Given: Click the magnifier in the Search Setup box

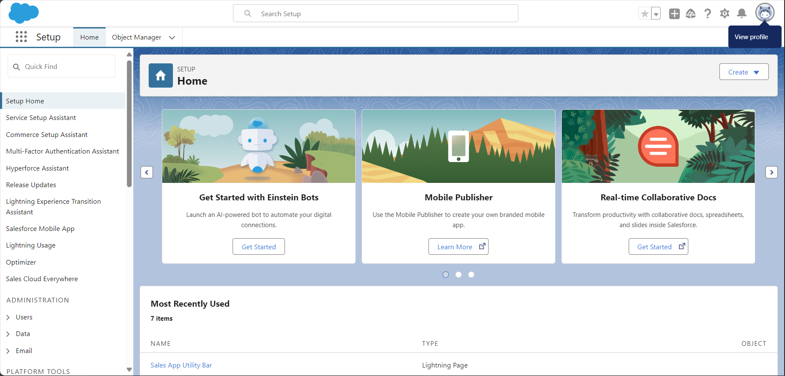Looking at the screenshot, I should [247, 14].
